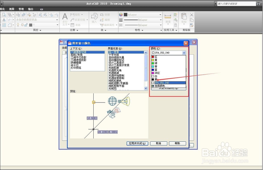This screenshot has height=170, width=263.
Task: Open the 输出 ribbon tab
Action: pyautogui.click(x=31, y=9)
